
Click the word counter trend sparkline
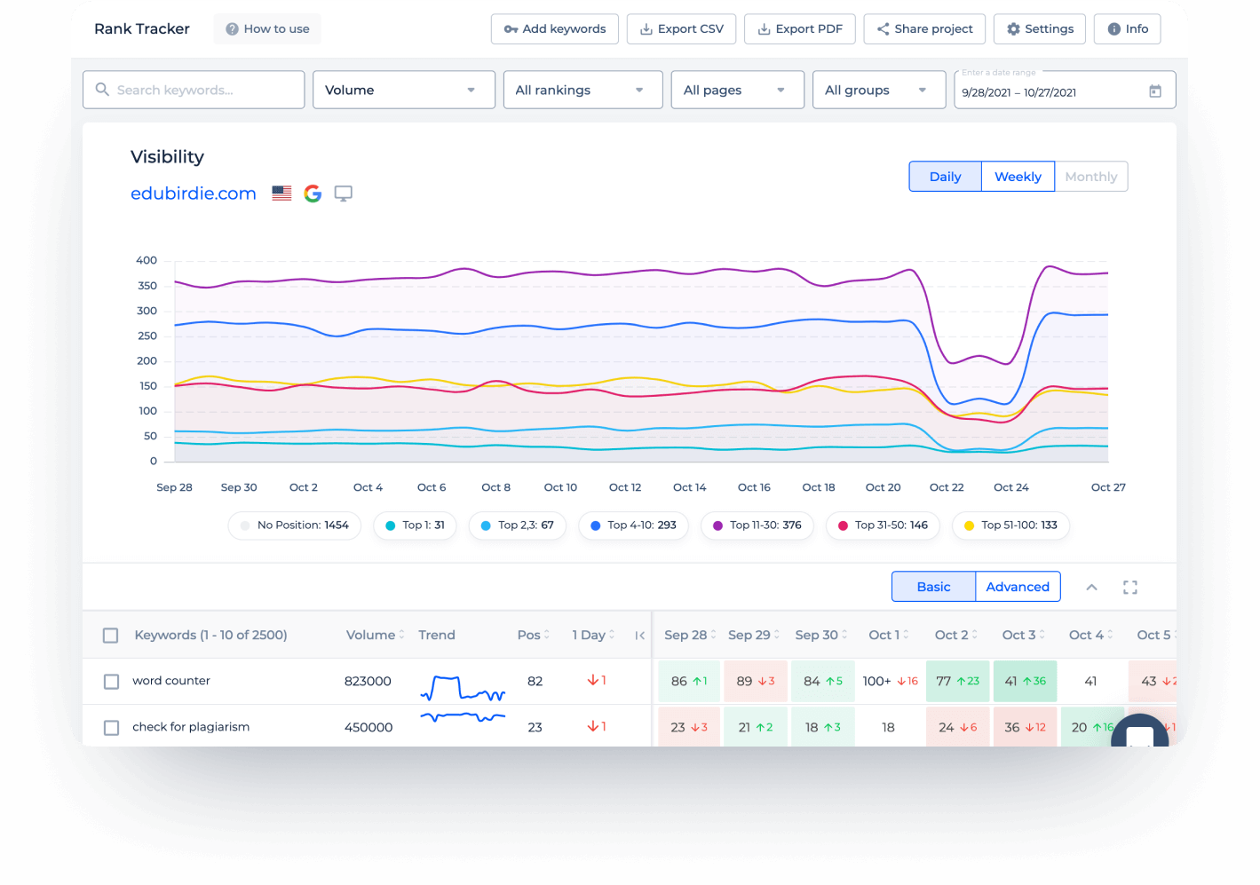[463, 690]
